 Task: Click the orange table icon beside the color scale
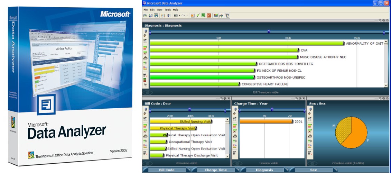coord(221,16)
